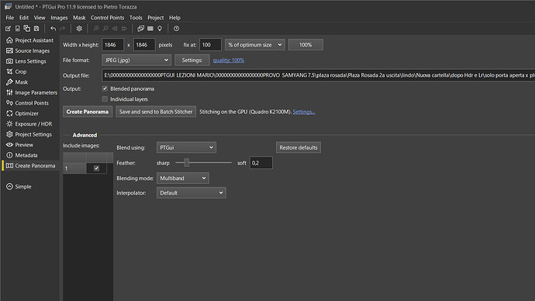Enable the Individual layers checkbox
This screenshot has width=535, height=301.
pyautogui.click(x=105, y=99)
